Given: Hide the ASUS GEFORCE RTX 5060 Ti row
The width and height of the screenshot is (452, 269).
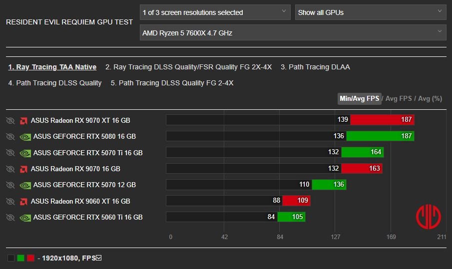Looking at the screenshot, I should click(10, 217).
